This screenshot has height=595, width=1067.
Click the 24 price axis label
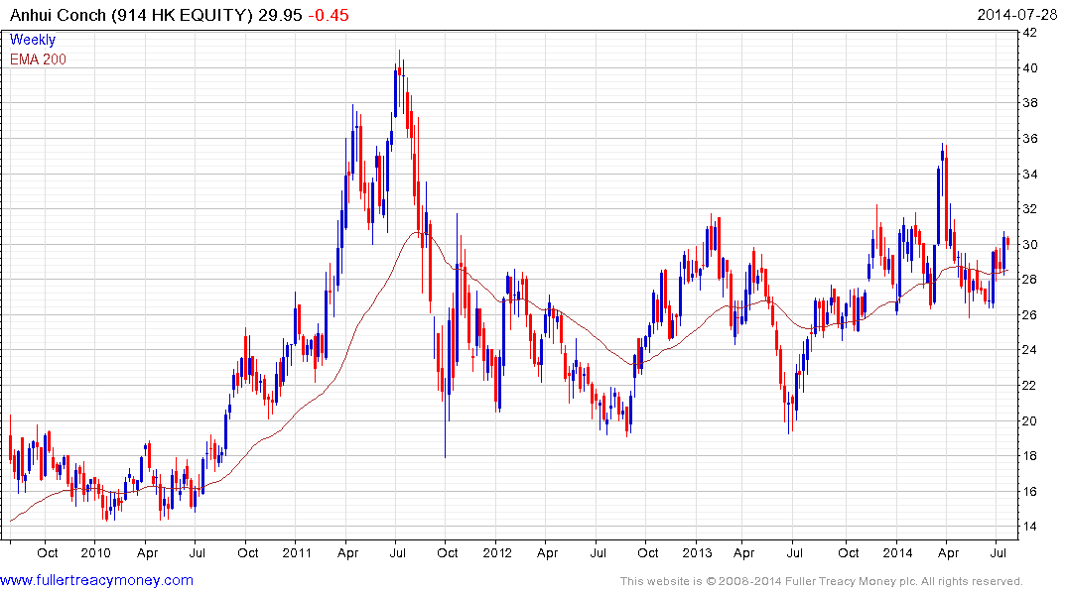click(1030, 350)
